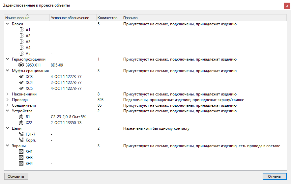Close the dialog with the red X

(287, 6)
